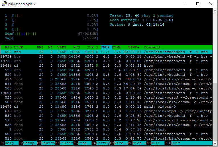Image resolution: width=218 pixels, height=147 pixels.
Task: Click the Command column header
Action: pyautogui.click(x=152, y=47)
